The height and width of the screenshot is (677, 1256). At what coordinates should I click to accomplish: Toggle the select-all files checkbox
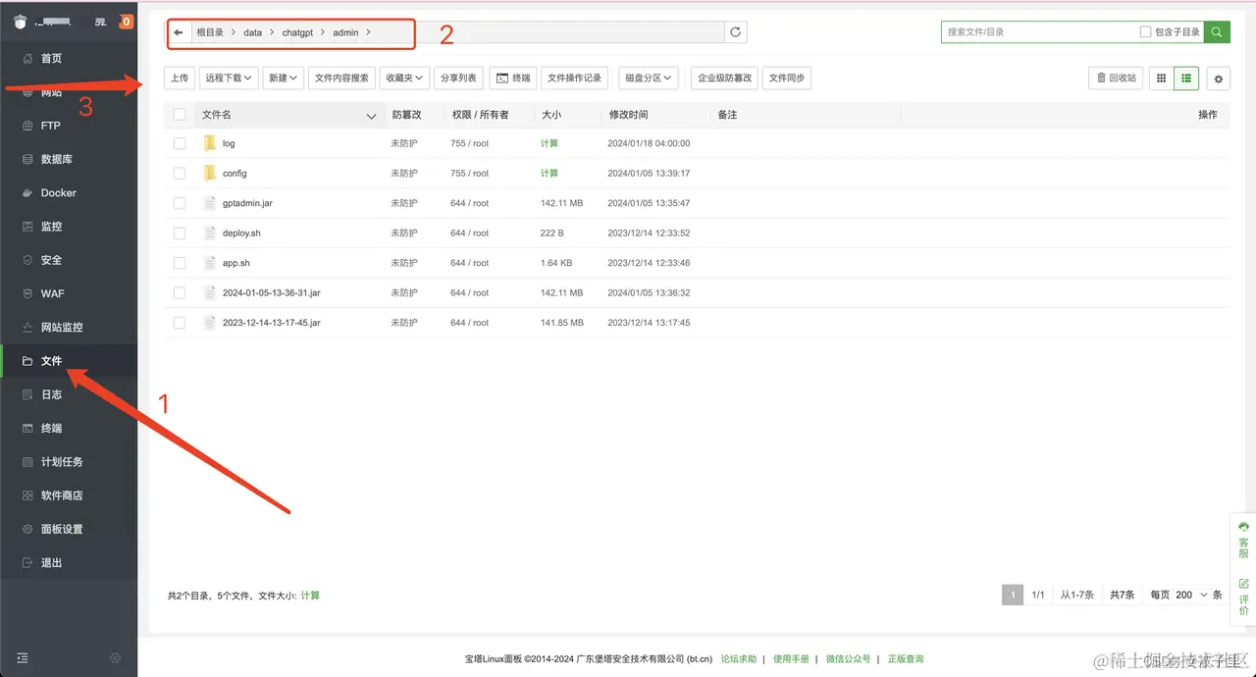(x=180, y=115)
